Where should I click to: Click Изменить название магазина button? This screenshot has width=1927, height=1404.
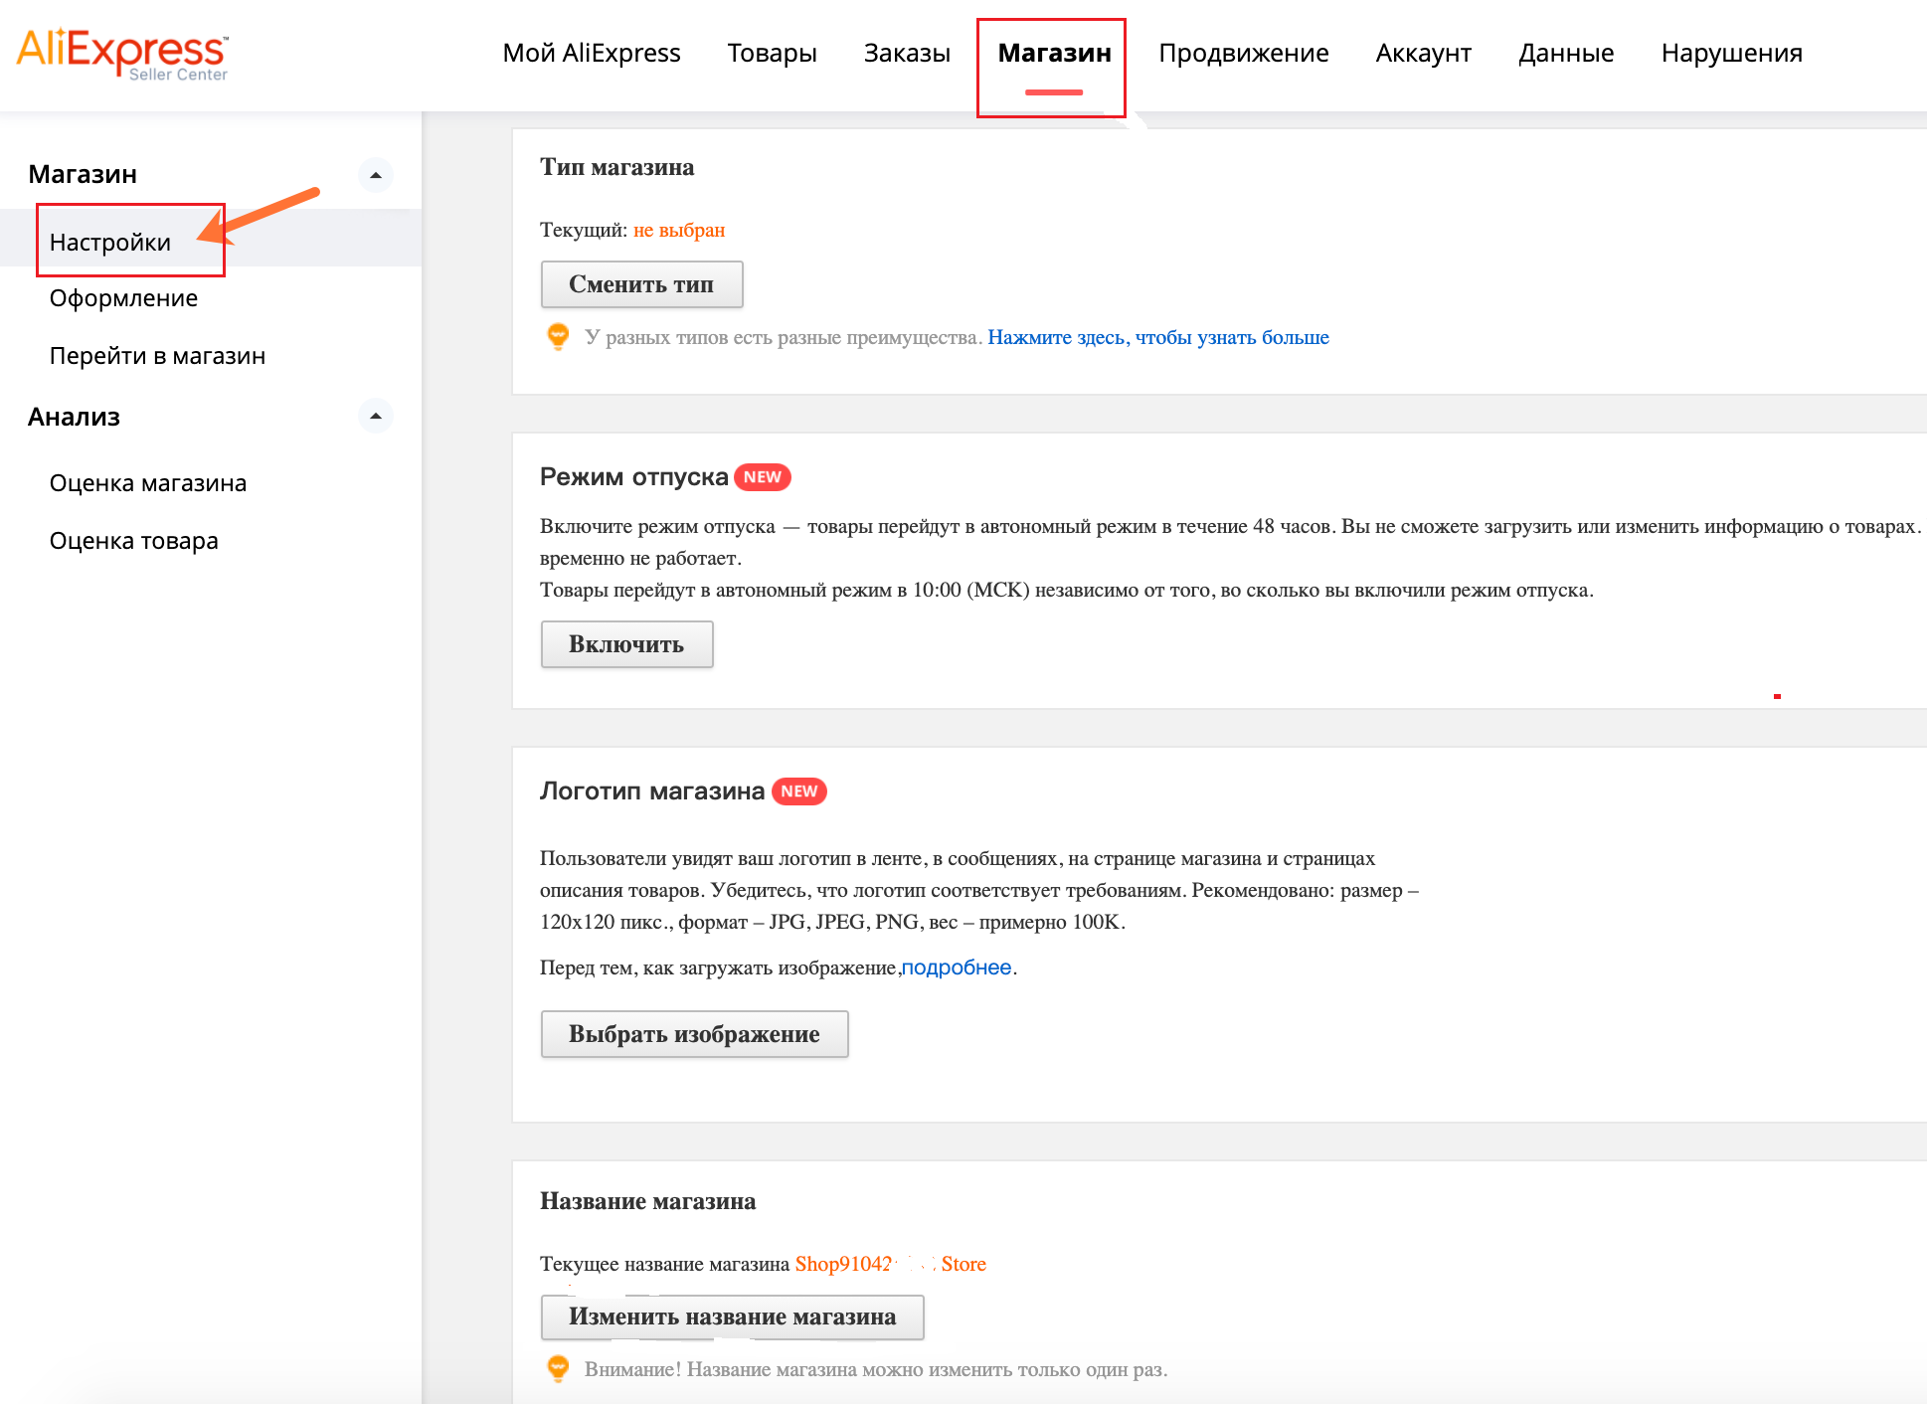pyautogui.click(x=731, y=1316)
